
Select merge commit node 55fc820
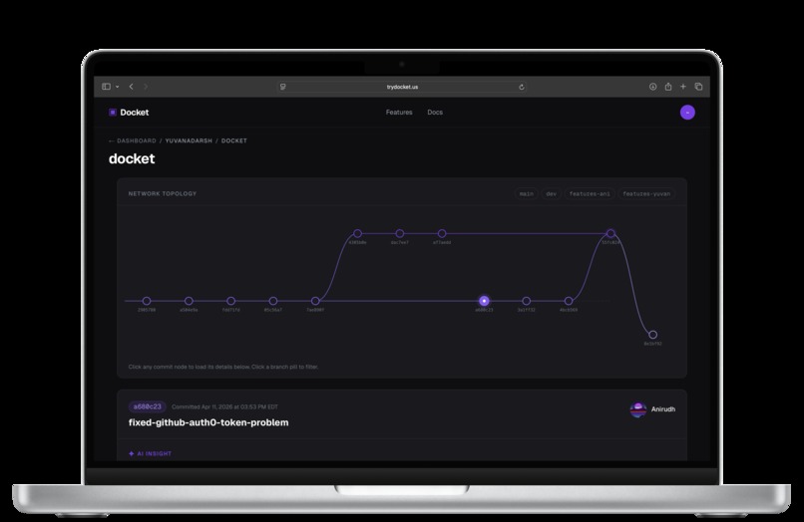coord(610,233)
